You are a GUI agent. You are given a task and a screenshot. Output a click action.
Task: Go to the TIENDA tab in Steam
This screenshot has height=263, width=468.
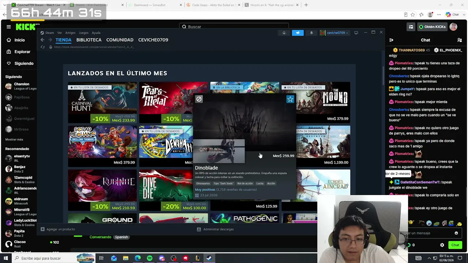point(63,40)
